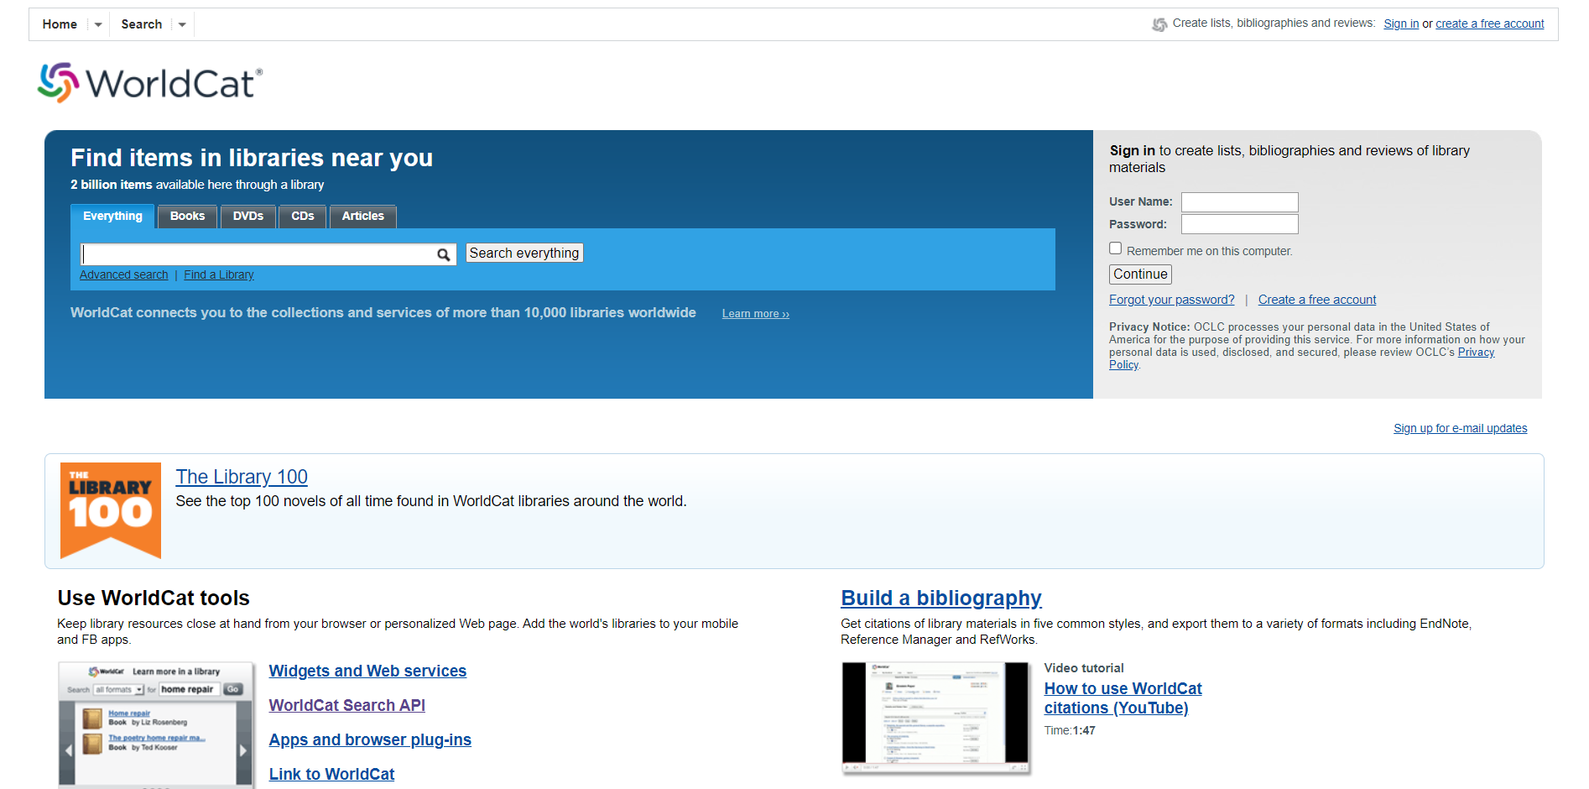Switch to the CDs tab
This screenshot has width=1589, height=789.
click(303, 217)
